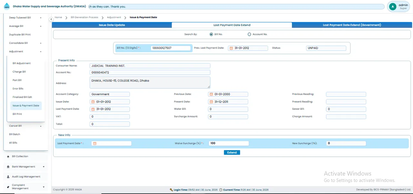Go to Home breadcrumb link
Image resolution: width=413 pixels, height=194 pixels.
[x=58, y=17]
